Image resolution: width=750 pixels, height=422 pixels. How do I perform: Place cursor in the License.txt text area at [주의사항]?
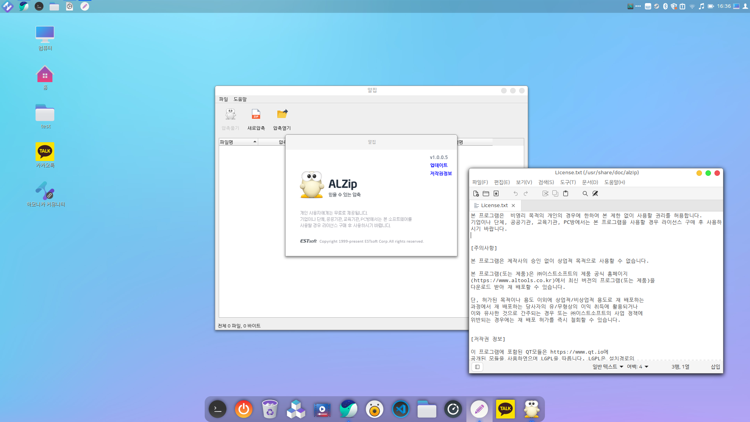click(484, 248)
